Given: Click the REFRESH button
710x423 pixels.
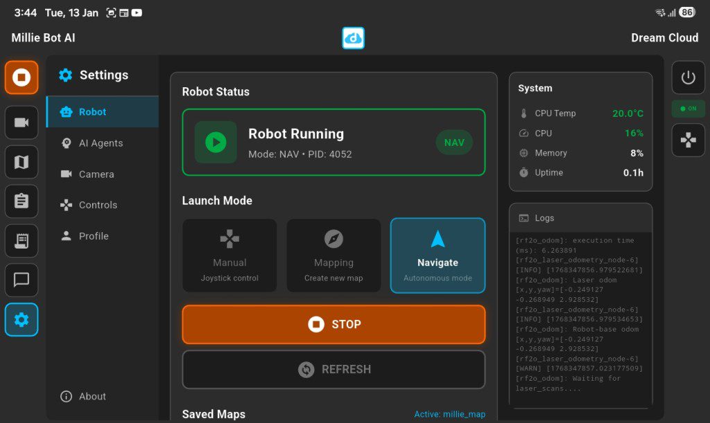Looking at the screenshot, I should click(334, 370).
